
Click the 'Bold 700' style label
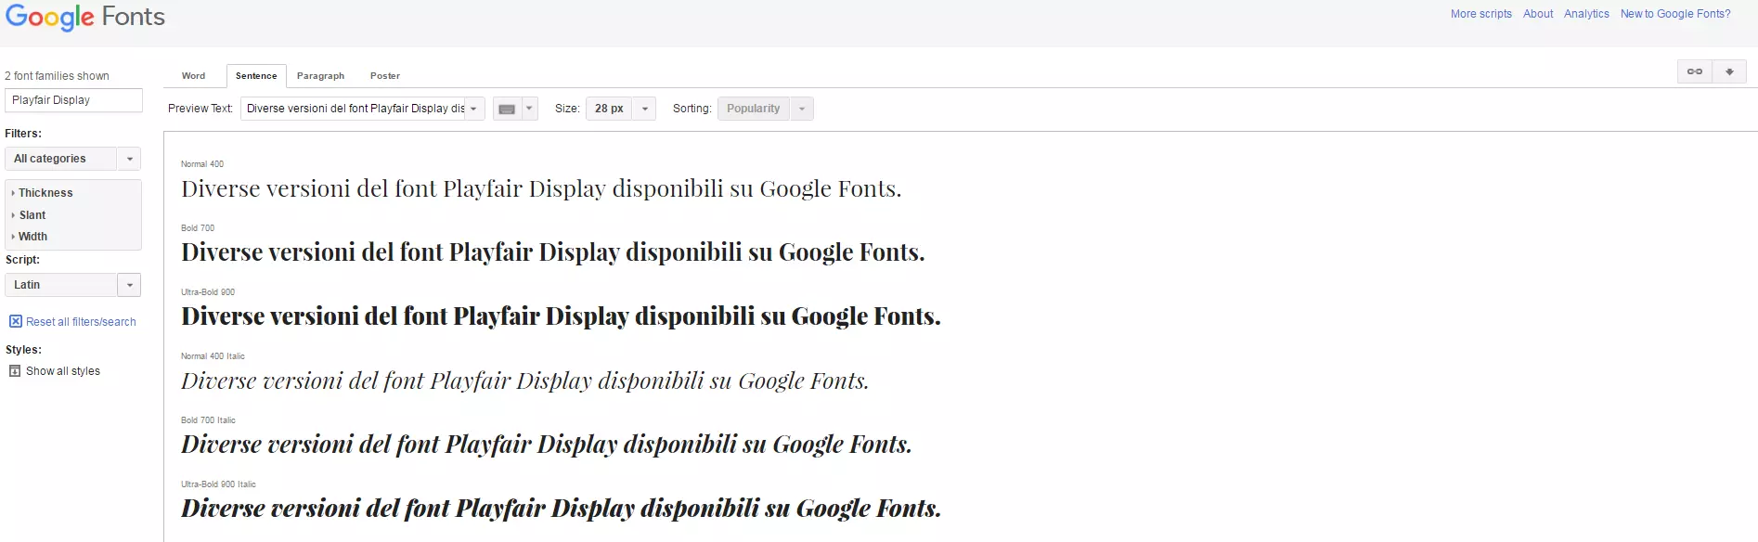pos(198,228)
